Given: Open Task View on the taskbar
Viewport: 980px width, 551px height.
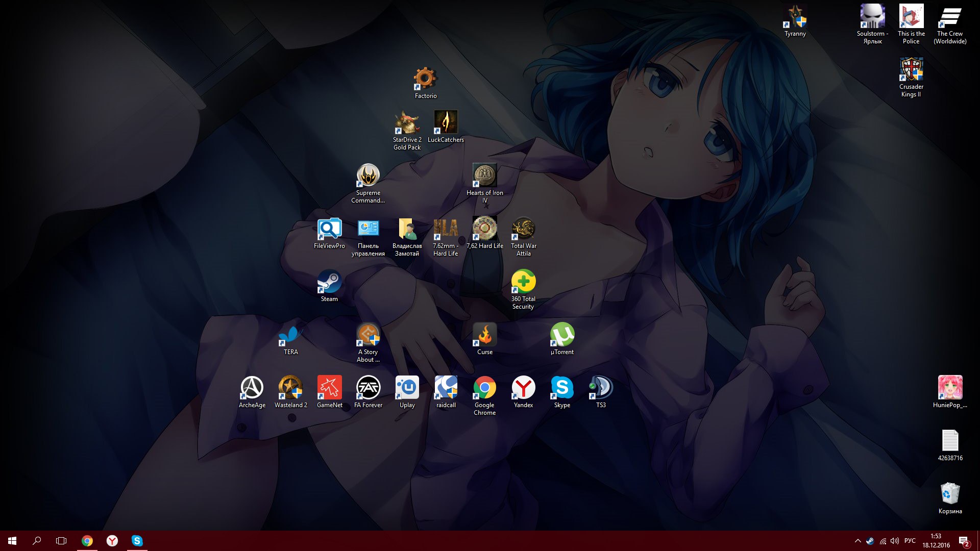Looking at the screenshot, I should [61, 541].
